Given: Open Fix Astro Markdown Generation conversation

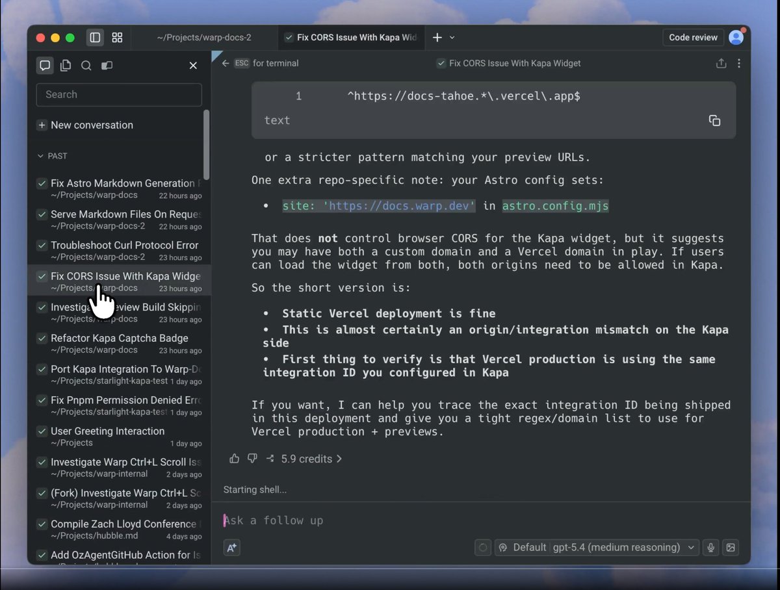Looking at the screenshot, I should pos(120,189).
